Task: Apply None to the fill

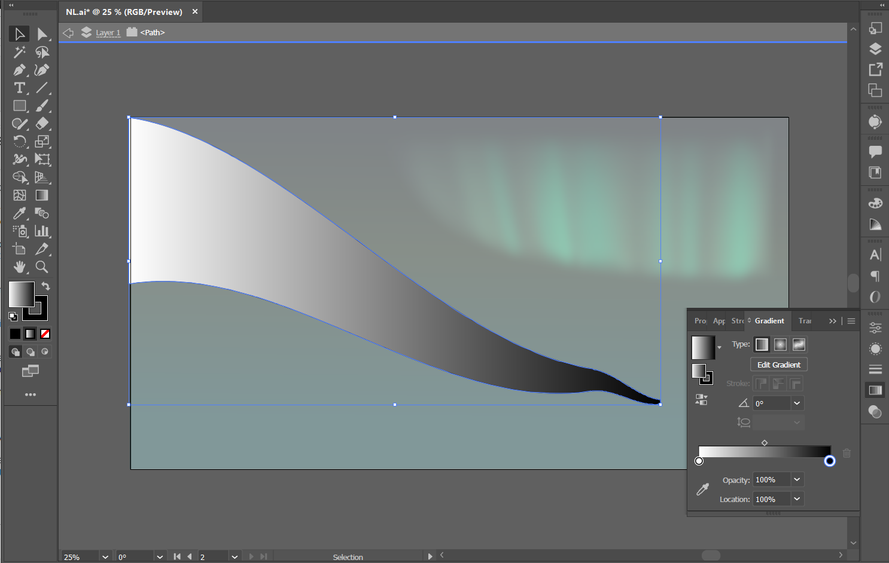Action: click(x=45, y=333)
